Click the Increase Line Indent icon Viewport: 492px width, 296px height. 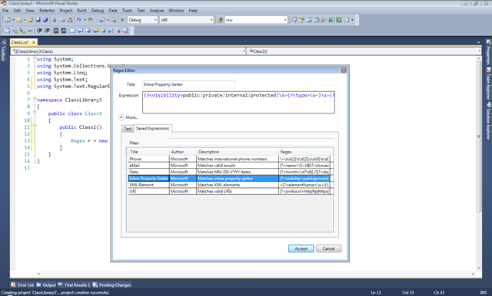47,31
